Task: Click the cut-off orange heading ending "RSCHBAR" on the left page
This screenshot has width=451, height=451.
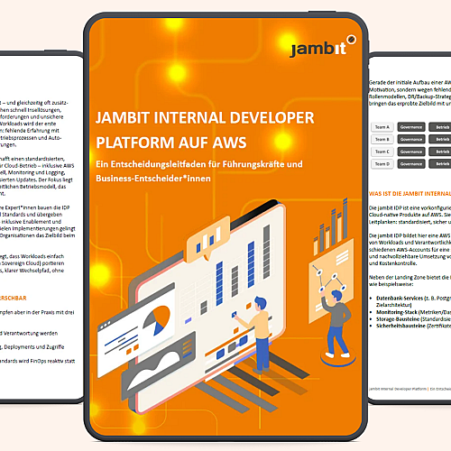Action: (x=14, y=298)
